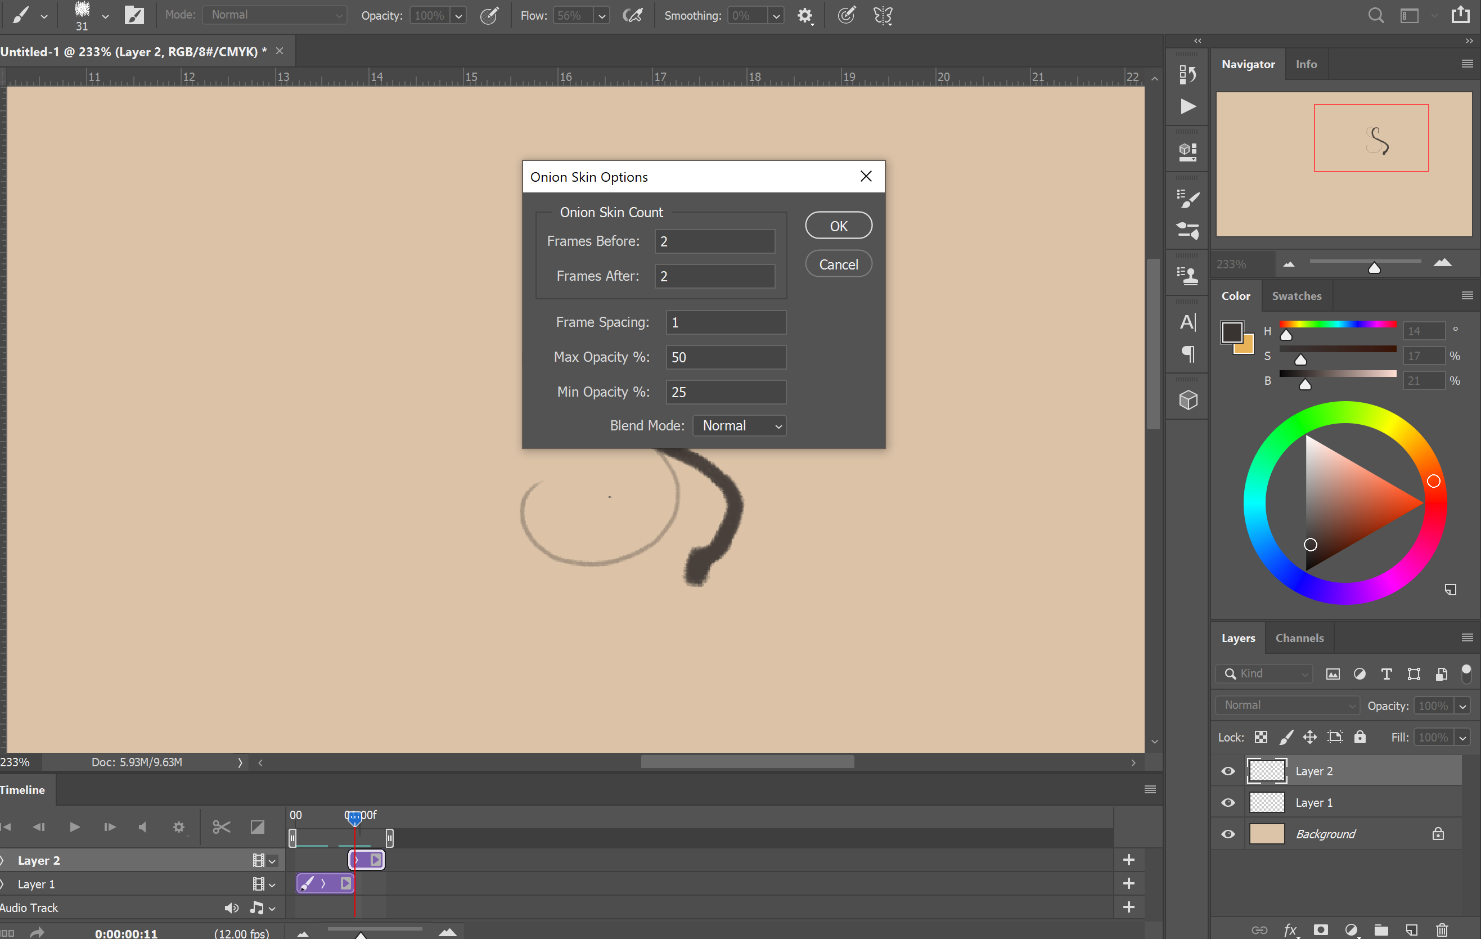Screen dimensions: 1481x939
Task: Split the timeline at the playhead with scissors
Action: pyautogui.click(x=221, y=827)
